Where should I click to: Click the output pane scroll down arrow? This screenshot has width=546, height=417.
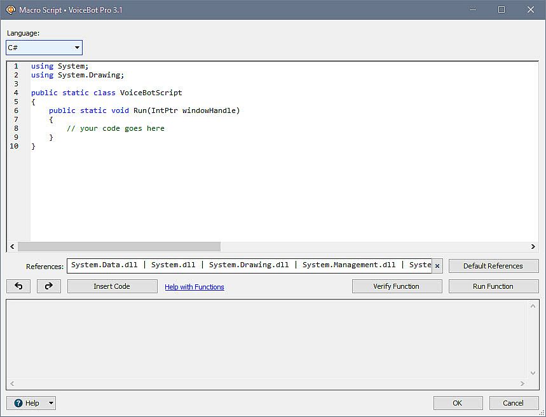pyautogui.click(x=533, y=373)
